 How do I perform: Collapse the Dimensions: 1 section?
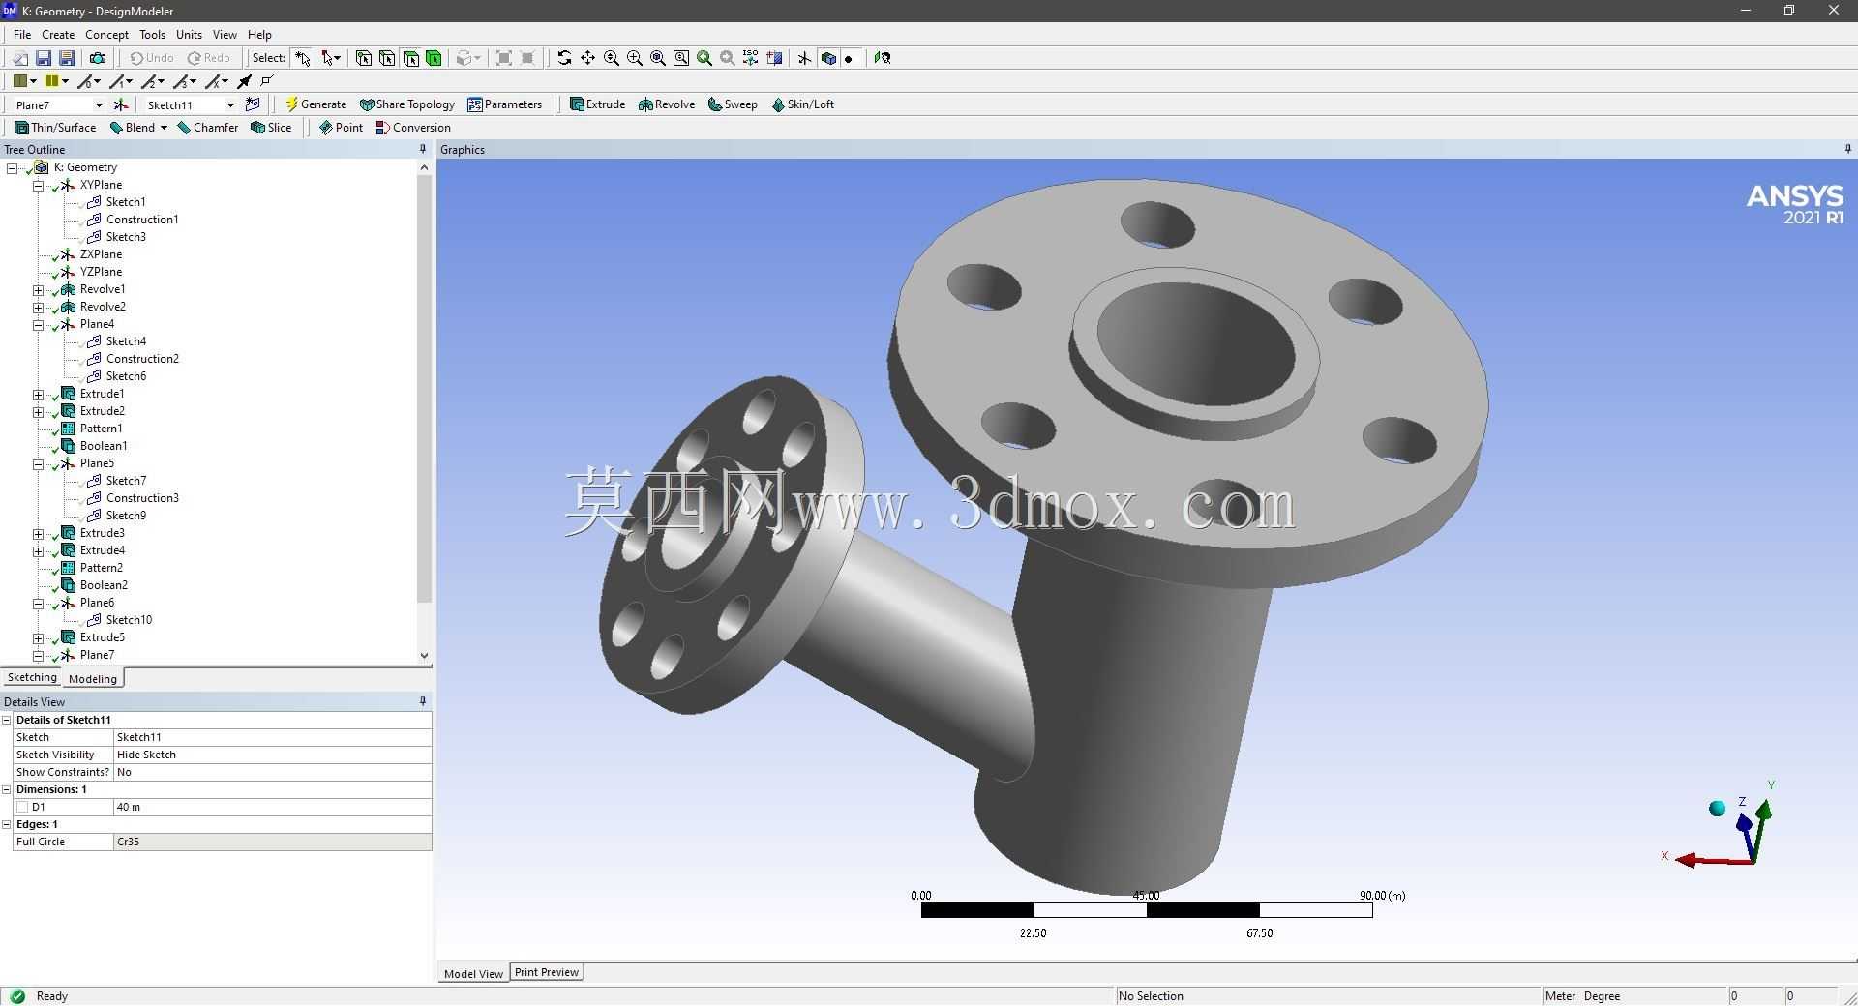[x=7, y=789]
